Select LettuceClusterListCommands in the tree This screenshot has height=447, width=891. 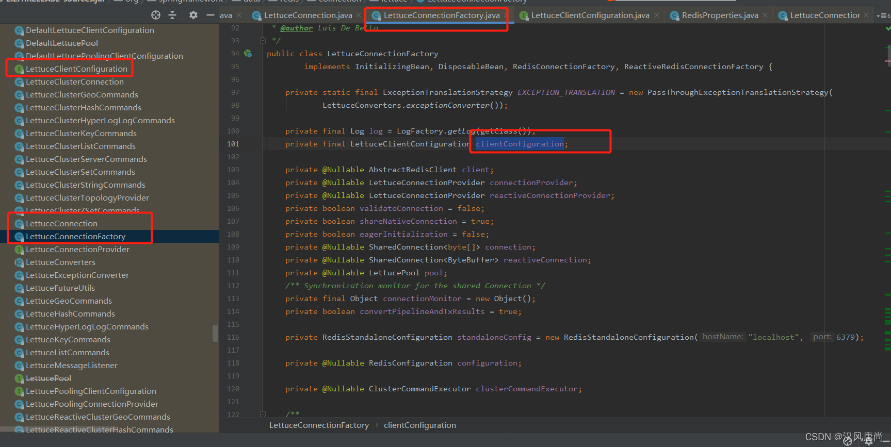[x=80, y=146]
